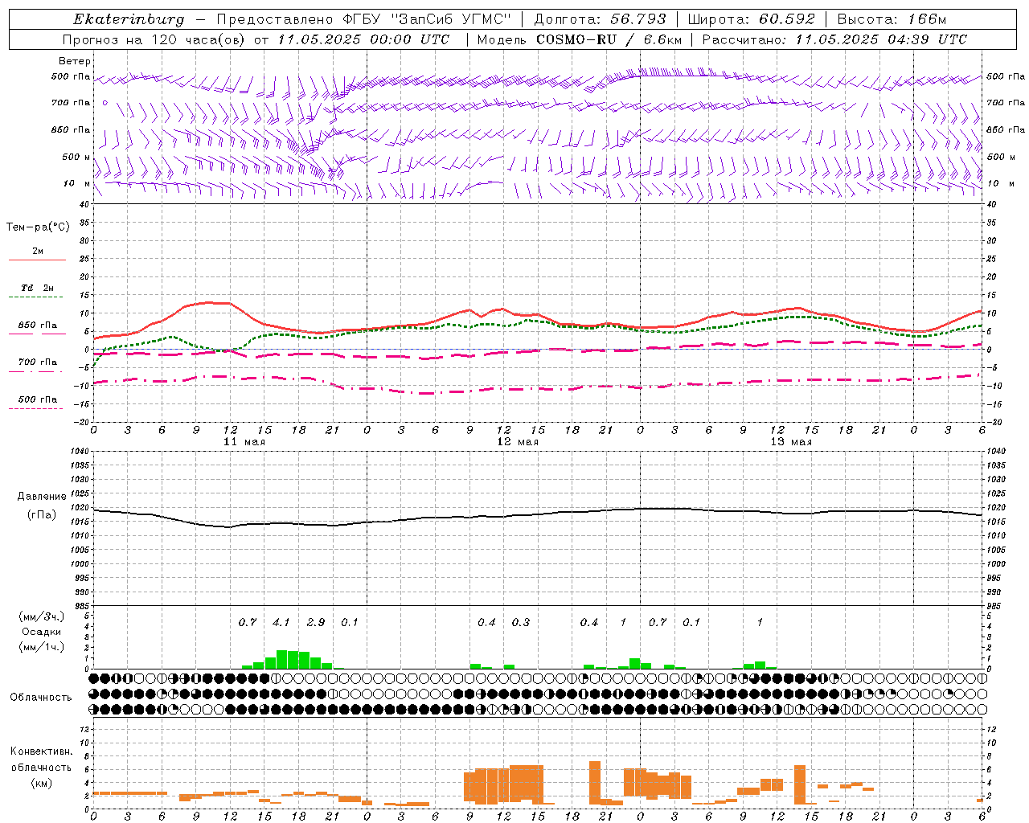The height and width of the screenshot is (823, 1029).
Task: Click the Тем-ра(°C) axis title
Action: (38, 227)
